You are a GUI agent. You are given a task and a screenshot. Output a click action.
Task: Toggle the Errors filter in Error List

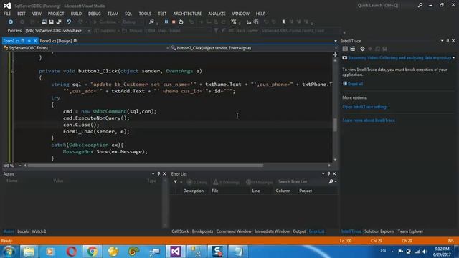pos(197,182)
